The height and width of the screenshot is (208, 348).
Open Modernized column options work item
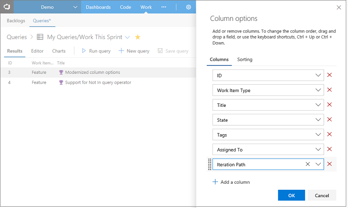coord(93,72)
